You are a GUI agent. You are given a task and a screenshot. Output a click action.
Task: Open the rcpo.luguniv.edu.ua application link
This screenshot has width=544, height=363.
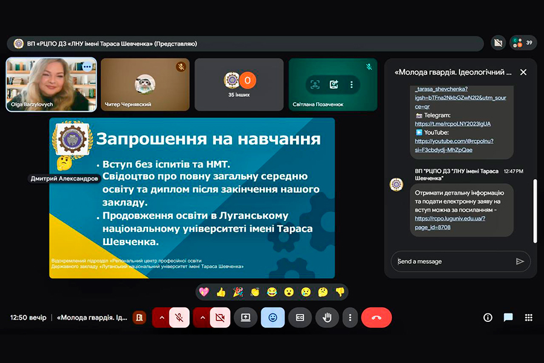(450, 223)
